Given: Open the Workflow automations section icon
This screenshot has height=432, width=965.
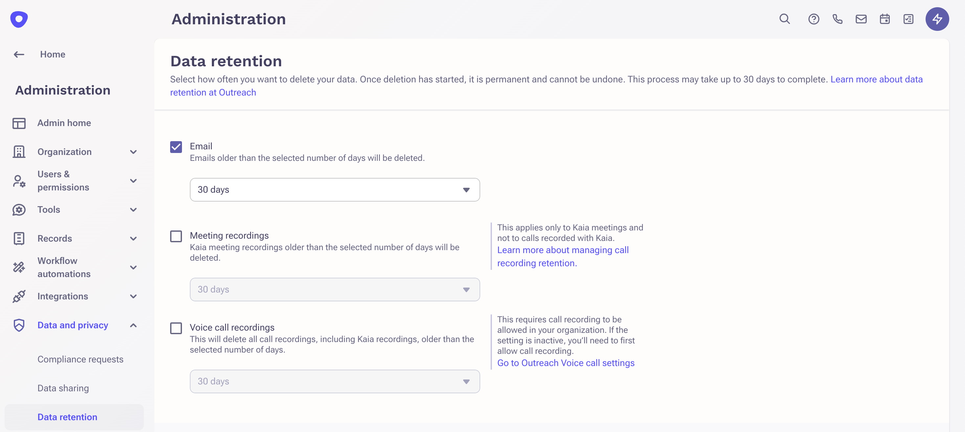Looking at the screenshot, I should pyautogui.click(x=19, y=267).
